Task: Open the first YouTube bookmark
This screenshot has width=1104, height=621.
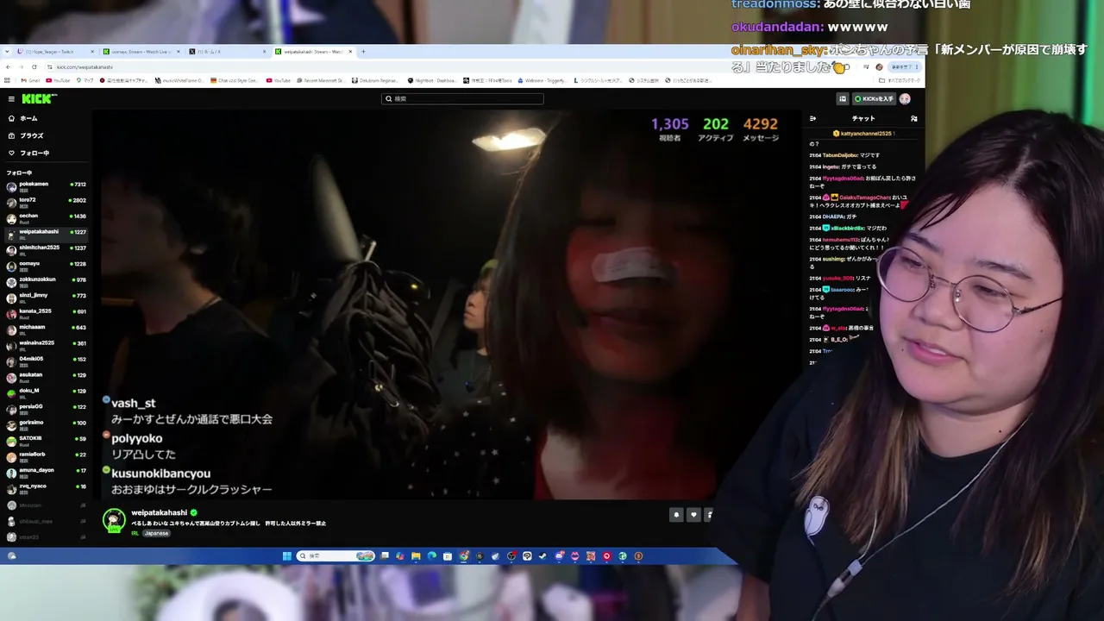Action: point(58,80)
